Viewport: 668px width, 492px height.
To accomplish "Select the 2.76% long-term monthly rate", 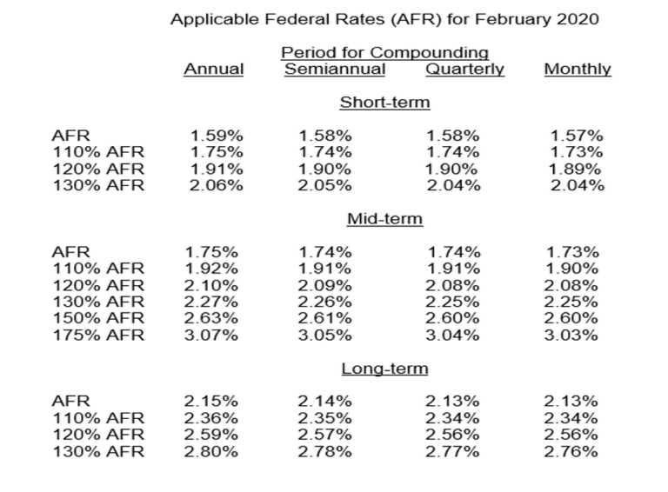I will click(x=571, y=452).
